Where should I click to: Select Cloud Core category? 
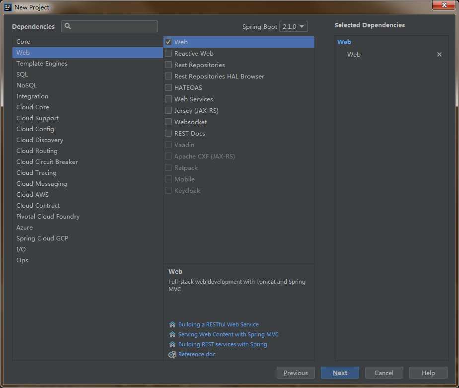click(87, 107)
